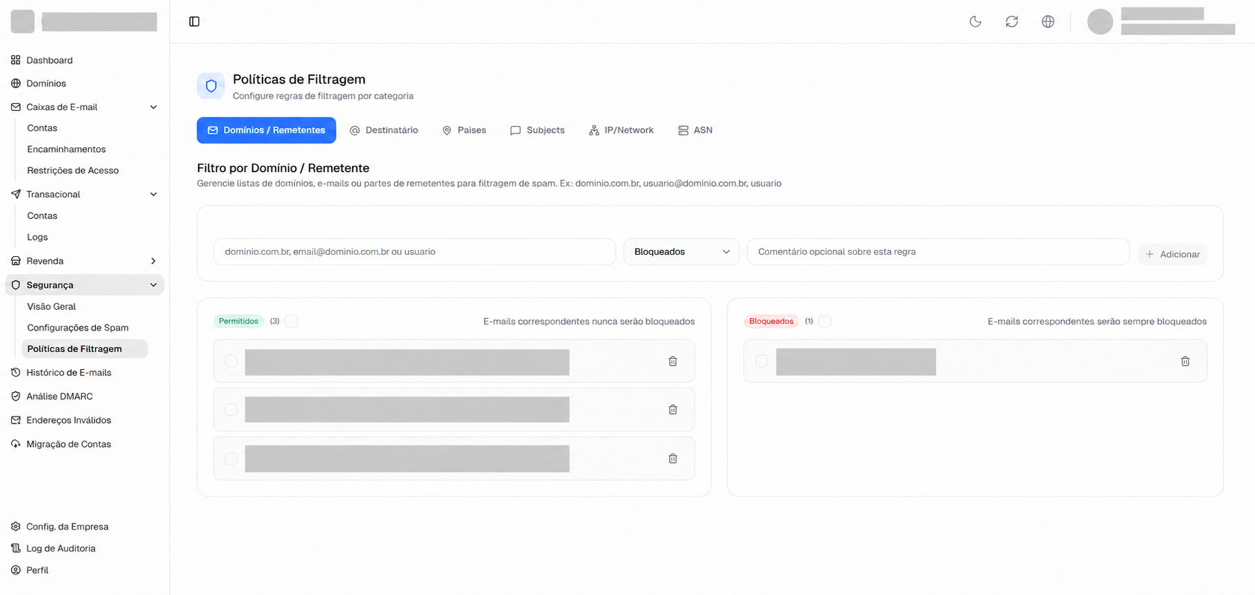The width and height of the screenshot is (1255, 595).
Task: Delete the third Permitidos entry
Action: click(x=673, y=459)
